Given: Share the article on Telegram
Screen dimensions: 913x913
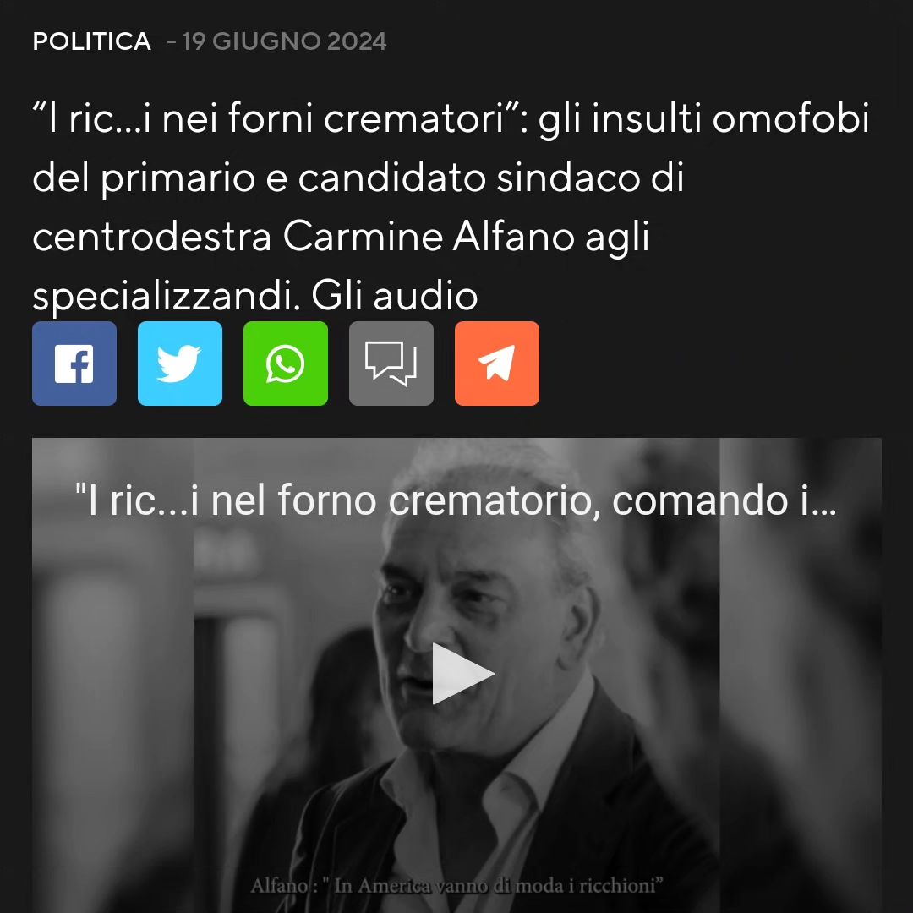Looking at the screenshot, I should click(497, 364).
